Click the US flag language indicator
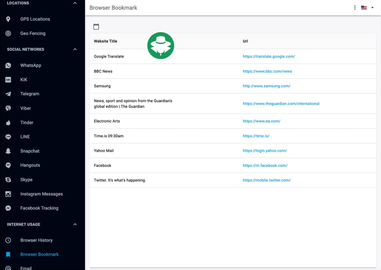Viewport: 381px width, 270px height. (x=364, y=7)
